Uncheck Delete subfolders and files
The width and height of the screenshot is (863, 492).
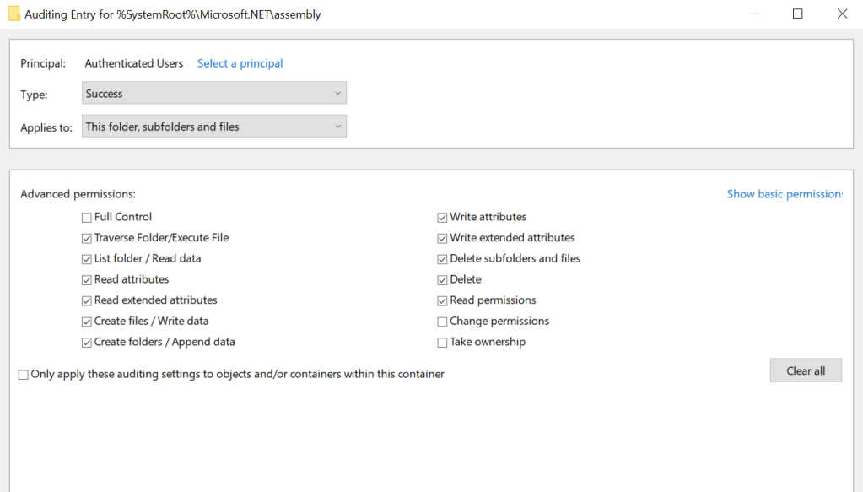coord(442,259)
